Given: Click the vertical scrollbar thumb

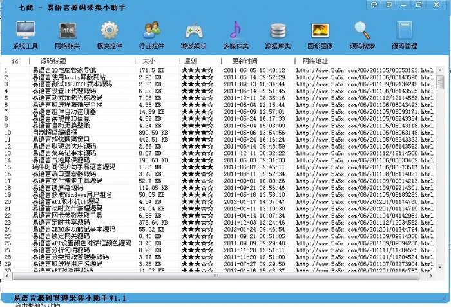Looking at the screenshot, I should point(440,82).
